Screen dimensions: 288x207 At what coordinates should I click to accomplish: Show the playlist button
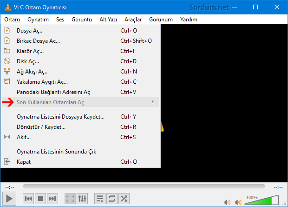(100, 199)
